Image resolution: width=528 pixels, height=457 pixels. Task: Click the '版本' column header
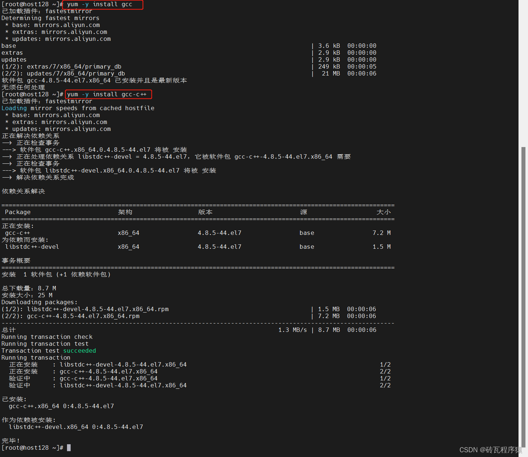pos(205,212)
